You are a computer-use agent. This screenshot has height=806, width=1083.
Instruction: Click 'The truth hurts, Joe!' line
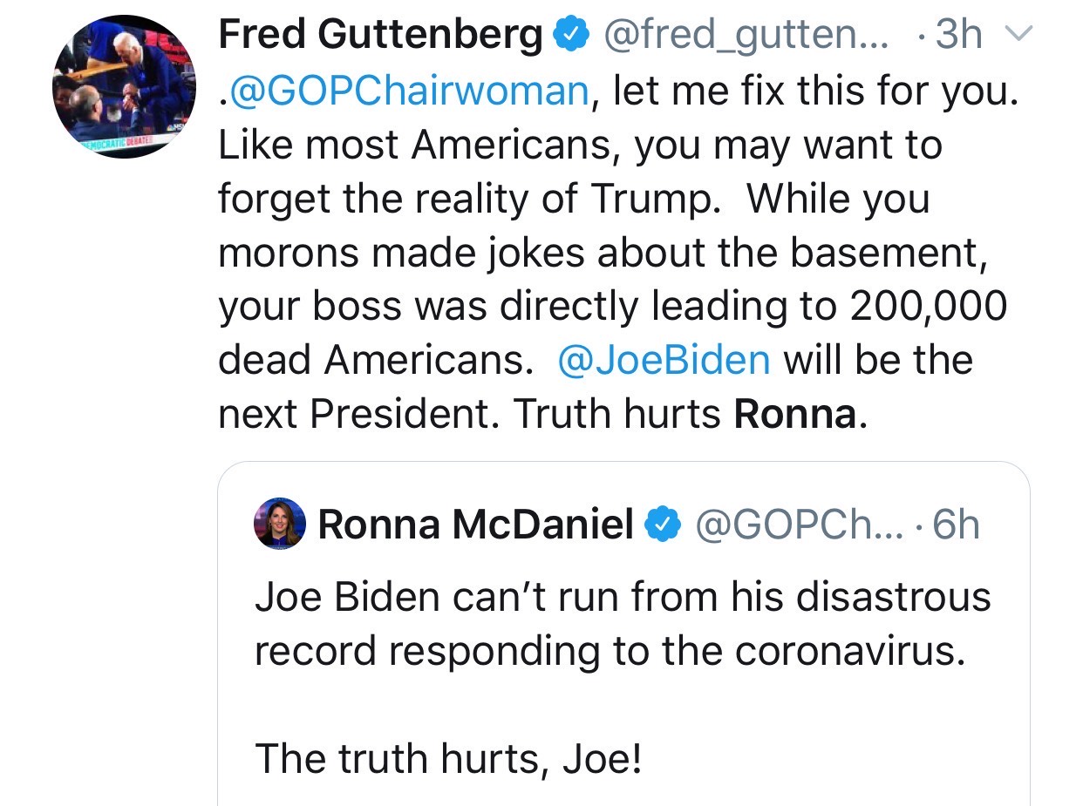click(448, 757)
